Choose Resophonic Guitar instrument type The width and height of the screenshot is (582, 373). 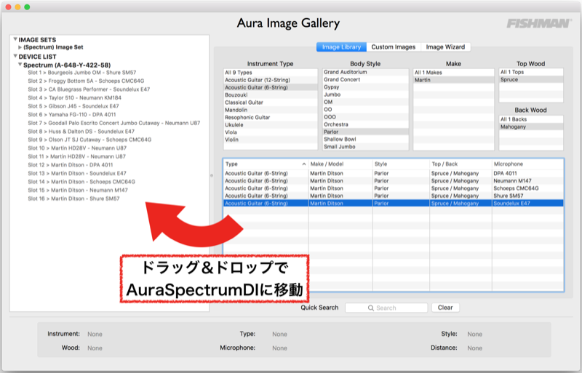coord(270,117)
